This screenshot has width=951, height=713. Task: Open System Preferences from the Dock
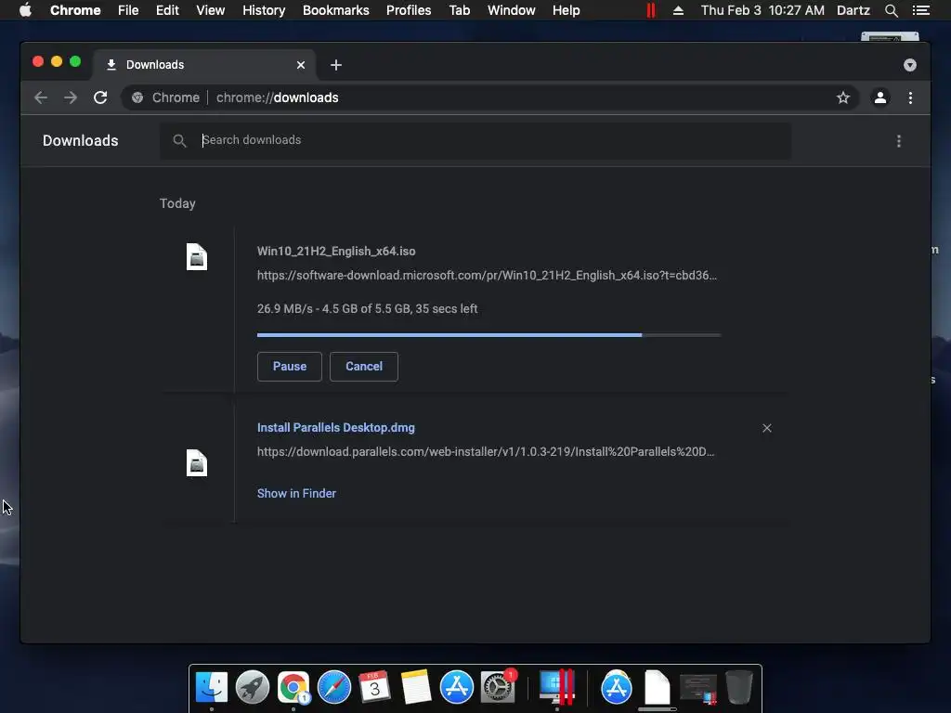[498, 688]
